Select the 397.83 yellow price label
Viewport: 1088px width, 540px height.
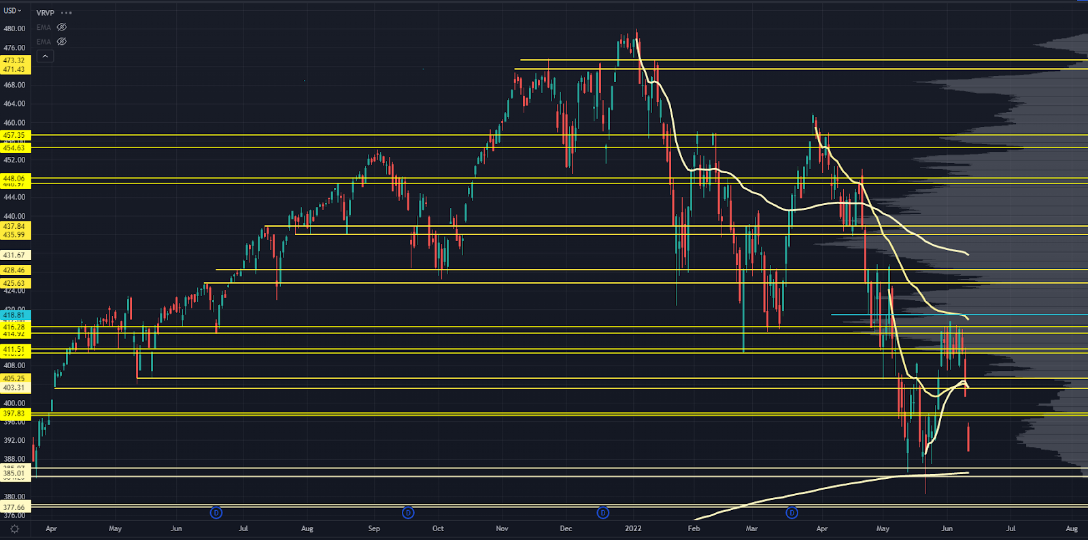(14, 413)
